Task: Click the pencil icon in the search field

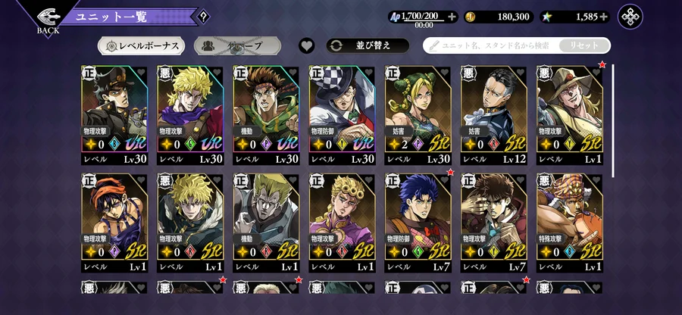Action: (x=433, y=45)
